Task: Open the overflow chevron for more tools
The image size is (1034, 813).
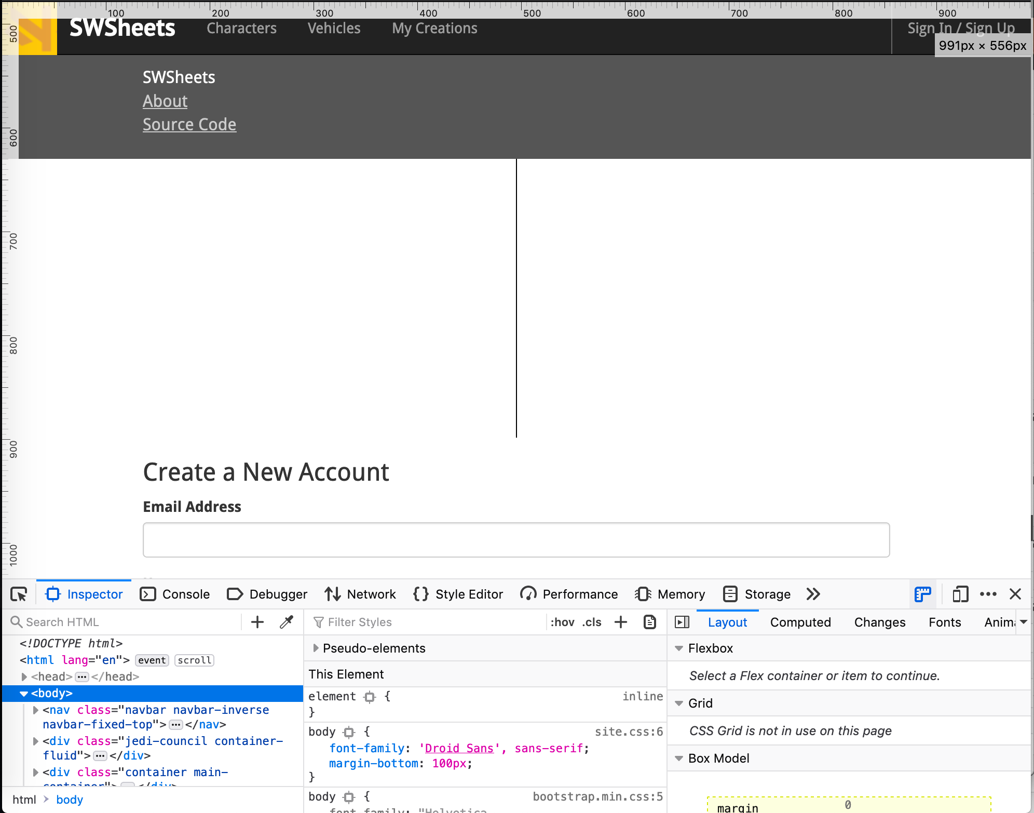Action: click(x=813, y=594)
